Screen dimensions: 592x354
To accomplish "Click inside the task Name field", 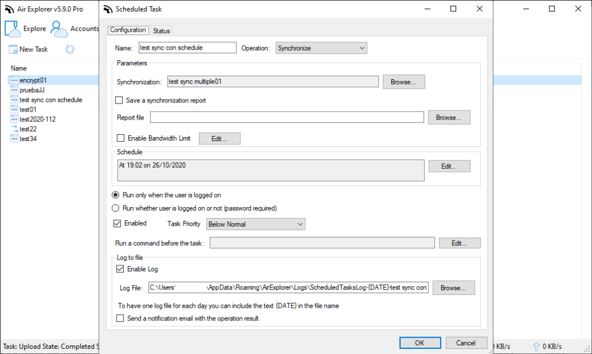I will point(187,47).
